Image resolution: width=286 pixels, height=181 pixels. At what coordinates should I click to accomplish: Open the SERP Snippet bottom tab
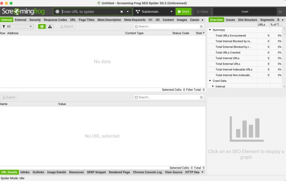pyautogui.click(x=96, y=172)
